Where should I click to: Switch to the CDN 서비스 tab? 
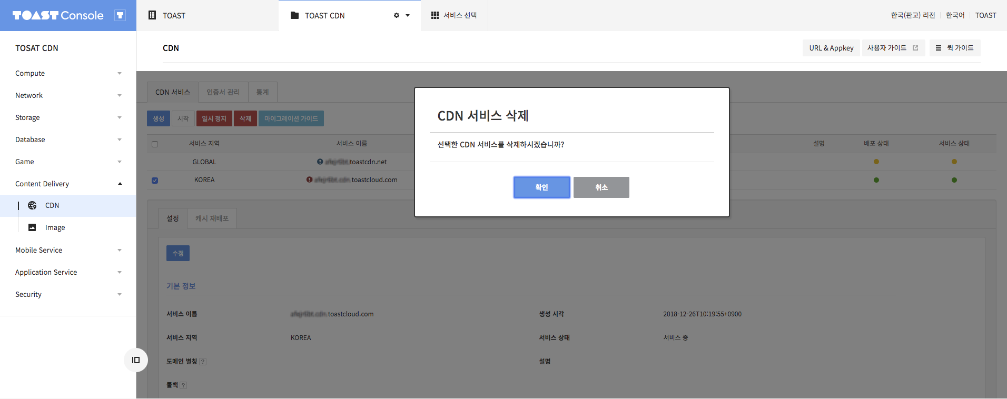point(173,92)
